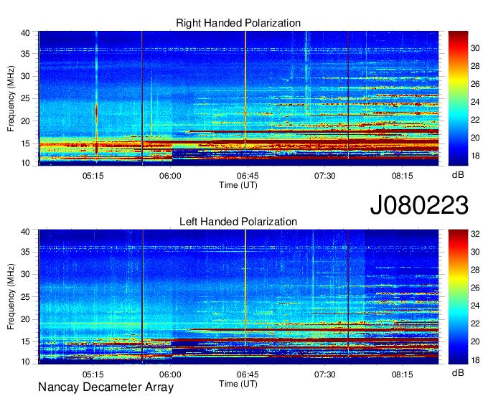The width and height of the screenshot is (488, 396).
Task: Click the 05:15 tick label on the top plot
Action: point(93,176)
